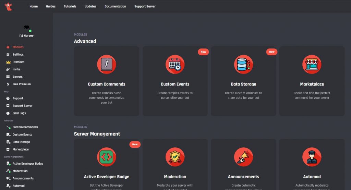Click sidebar Active Developer Badge icon
This screenshot has height=190, width=351.
click(x=8, y=164)
